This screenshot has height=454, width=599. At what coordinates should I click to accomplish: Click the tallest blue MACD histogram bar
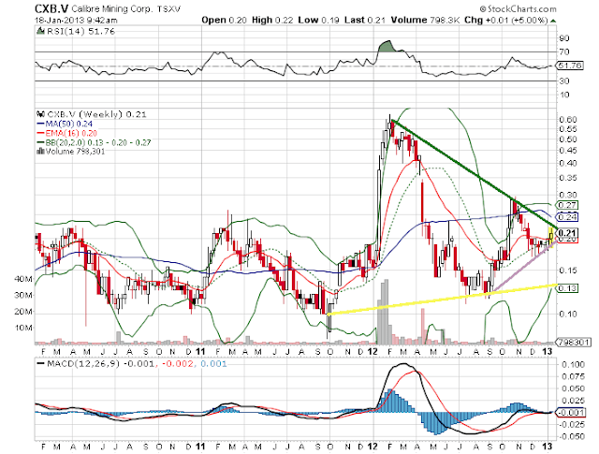pos(389,401)
